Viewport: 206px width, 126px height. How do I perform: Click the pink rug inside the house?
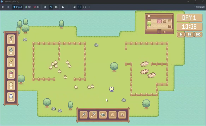159,21
